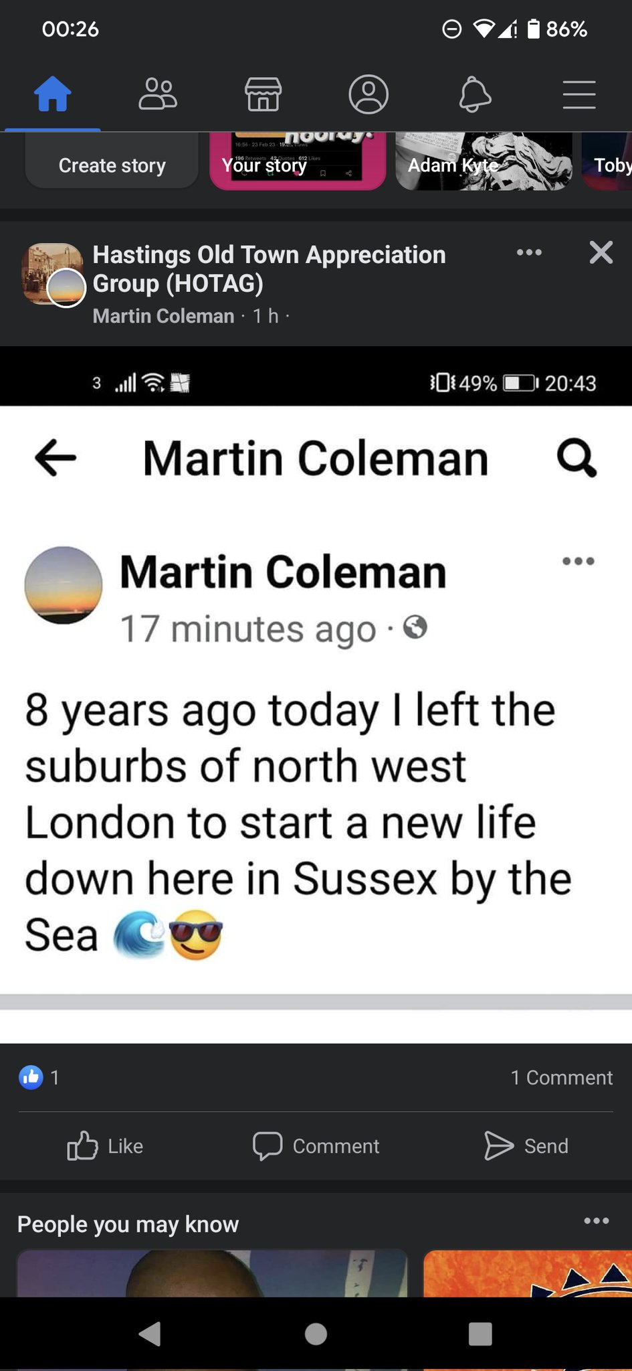Toggle Like on the post
Screen dimensions: 632x1371
tap(106, 1145)
